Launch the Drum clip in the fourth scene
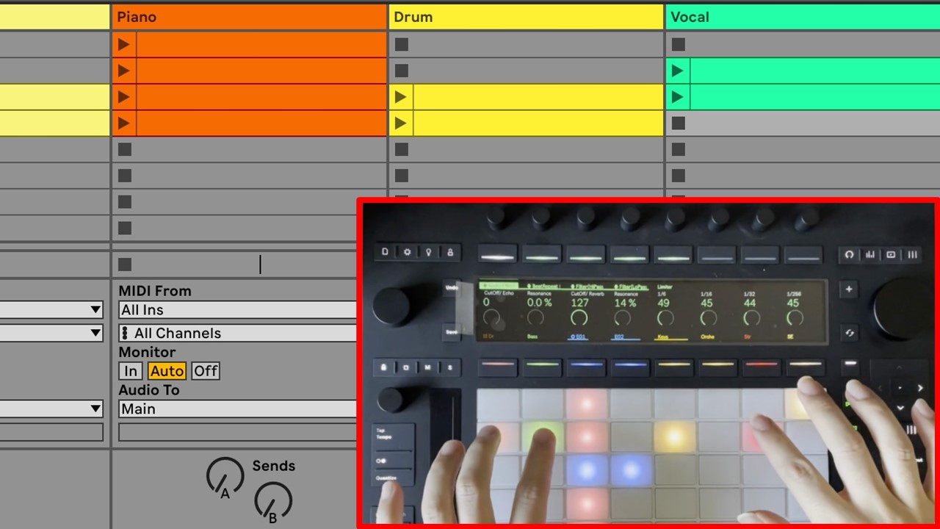 click(x=401, y=123)
